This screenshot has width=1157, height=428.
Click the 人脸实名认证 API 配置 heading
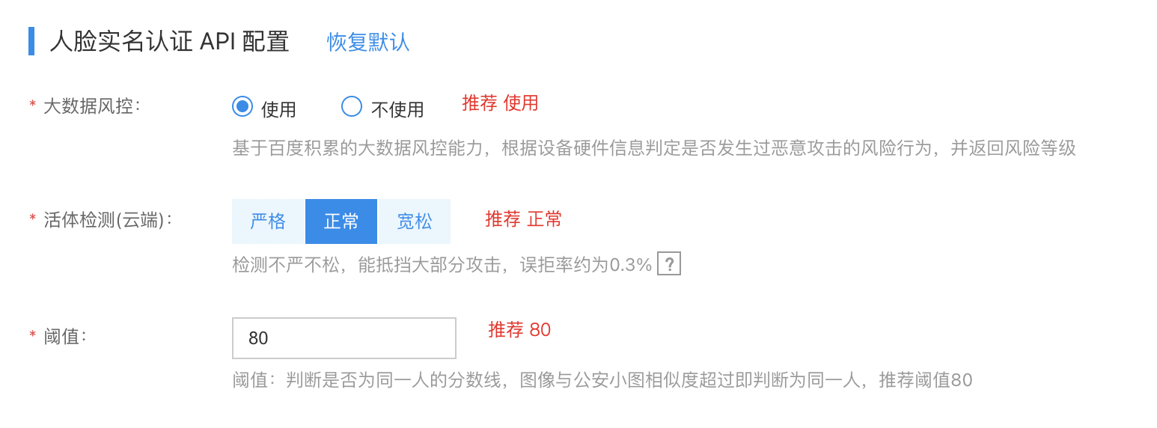click(x=170, y=41)
